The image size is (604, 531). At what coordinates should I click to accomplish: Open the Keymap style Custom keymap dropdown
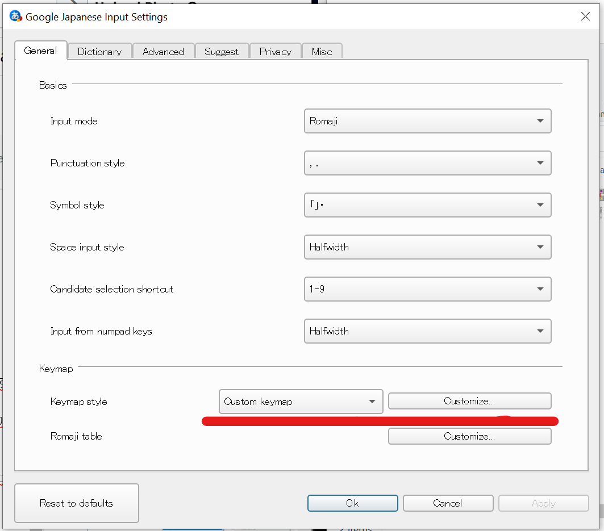pyautogui.click(x=301, y=402)
